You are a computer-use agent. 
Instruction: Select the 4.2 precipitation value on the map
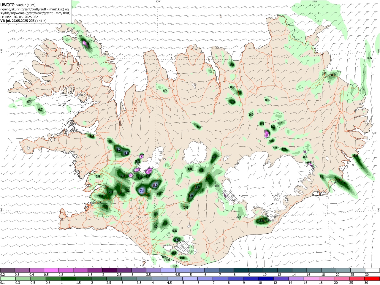(x=118, y=150)
